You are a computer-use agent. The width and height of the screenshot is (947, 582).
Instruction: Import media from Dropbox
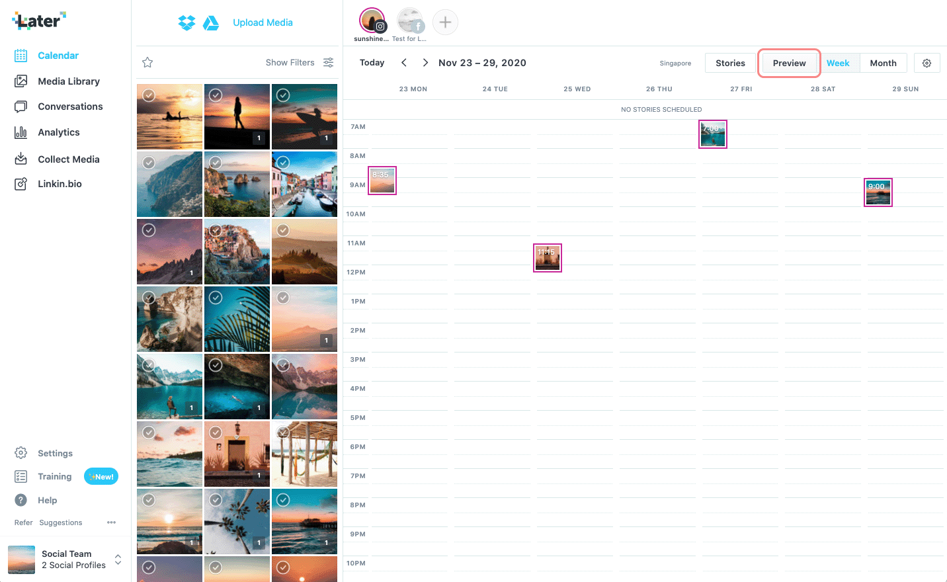pos(187,22)
